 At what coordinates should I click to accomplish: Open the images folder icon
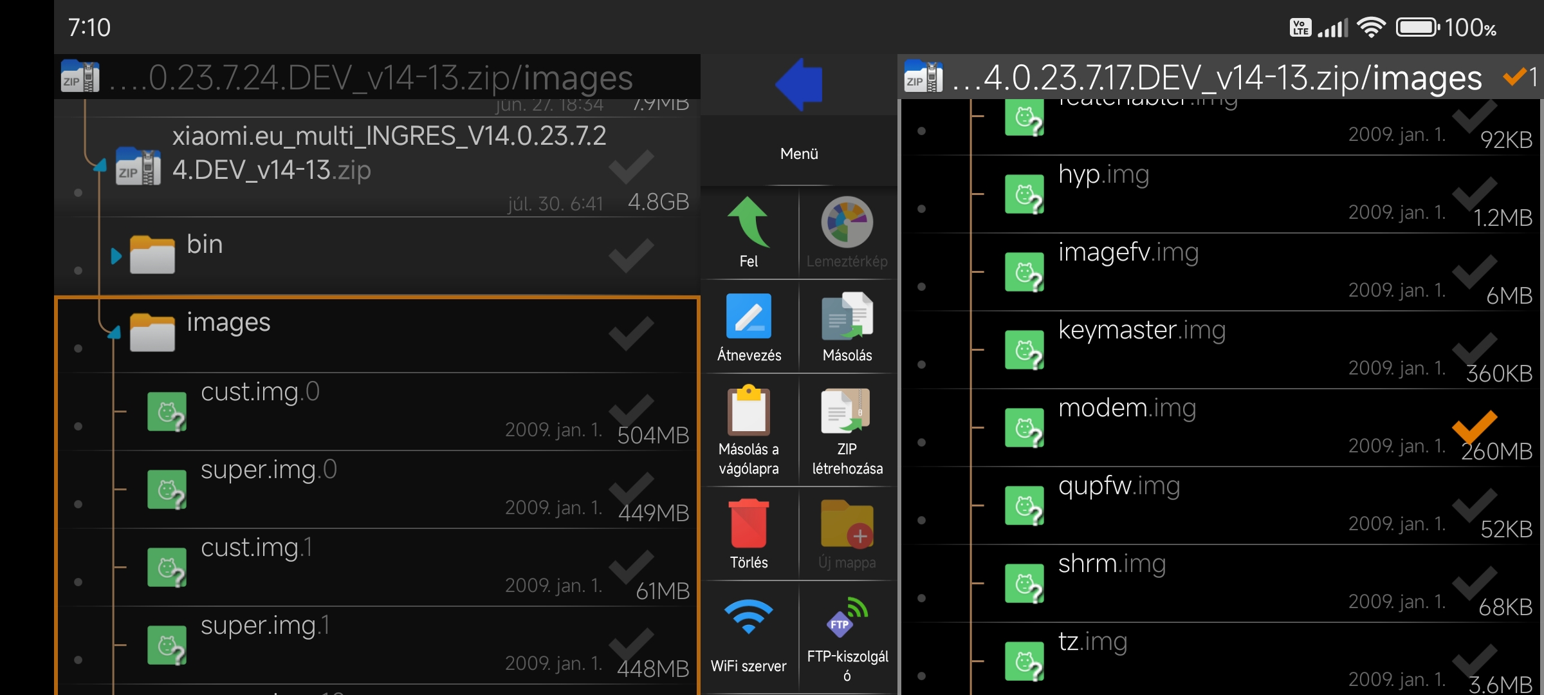152,333
